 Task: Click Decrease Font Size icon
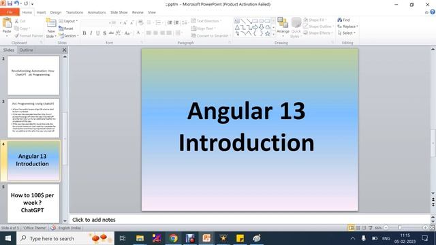(131, 22)
